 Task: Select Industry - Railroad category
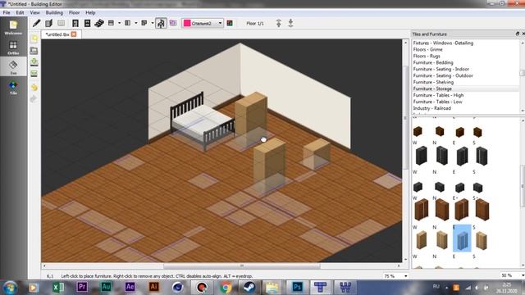(432, 108)
